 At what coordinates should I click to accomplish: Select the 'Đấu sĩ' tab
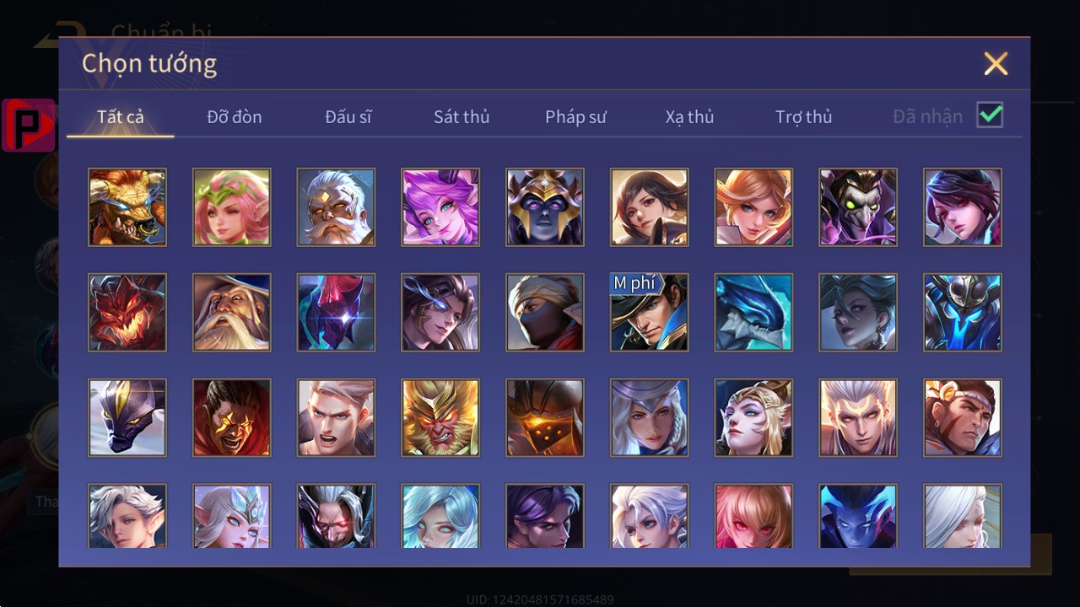348,117
